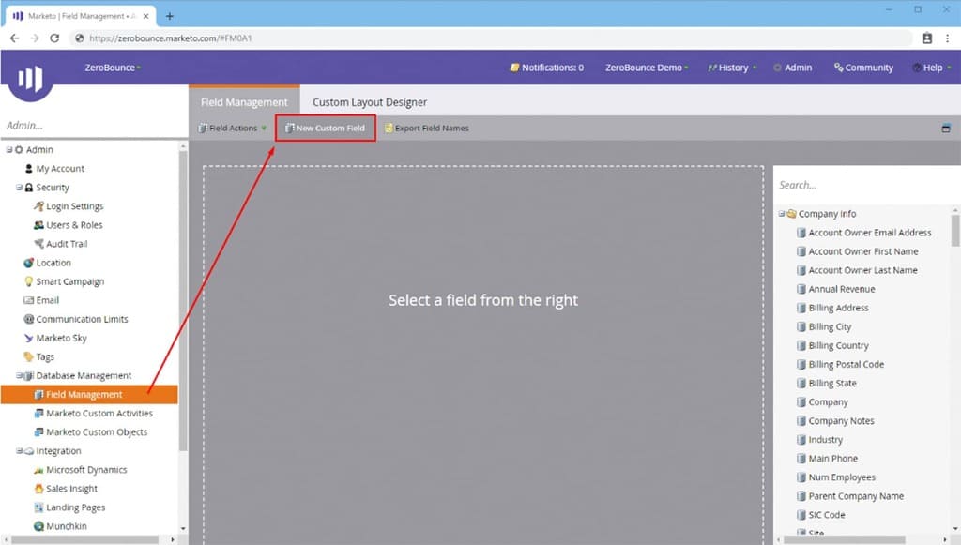Collapse the Database Management node
The image size is (961, 545).
pyautogui.click(x=19, y=375)
